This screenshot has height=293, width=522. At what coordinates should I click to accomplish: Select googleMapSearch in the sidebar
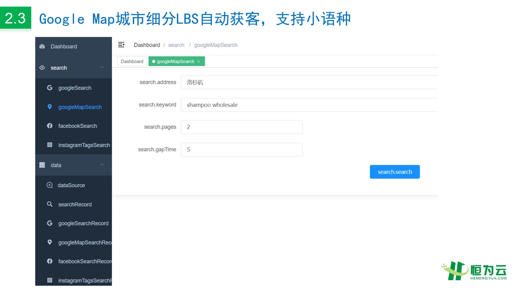pos(74,107)
